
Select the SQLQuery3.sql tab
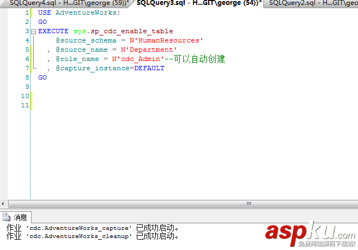[199, 3]
